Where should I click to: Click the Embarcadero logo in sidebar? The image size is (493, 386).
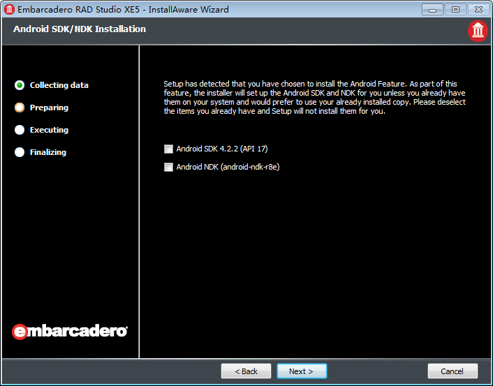pyautogui.click(x=70, y=331)
